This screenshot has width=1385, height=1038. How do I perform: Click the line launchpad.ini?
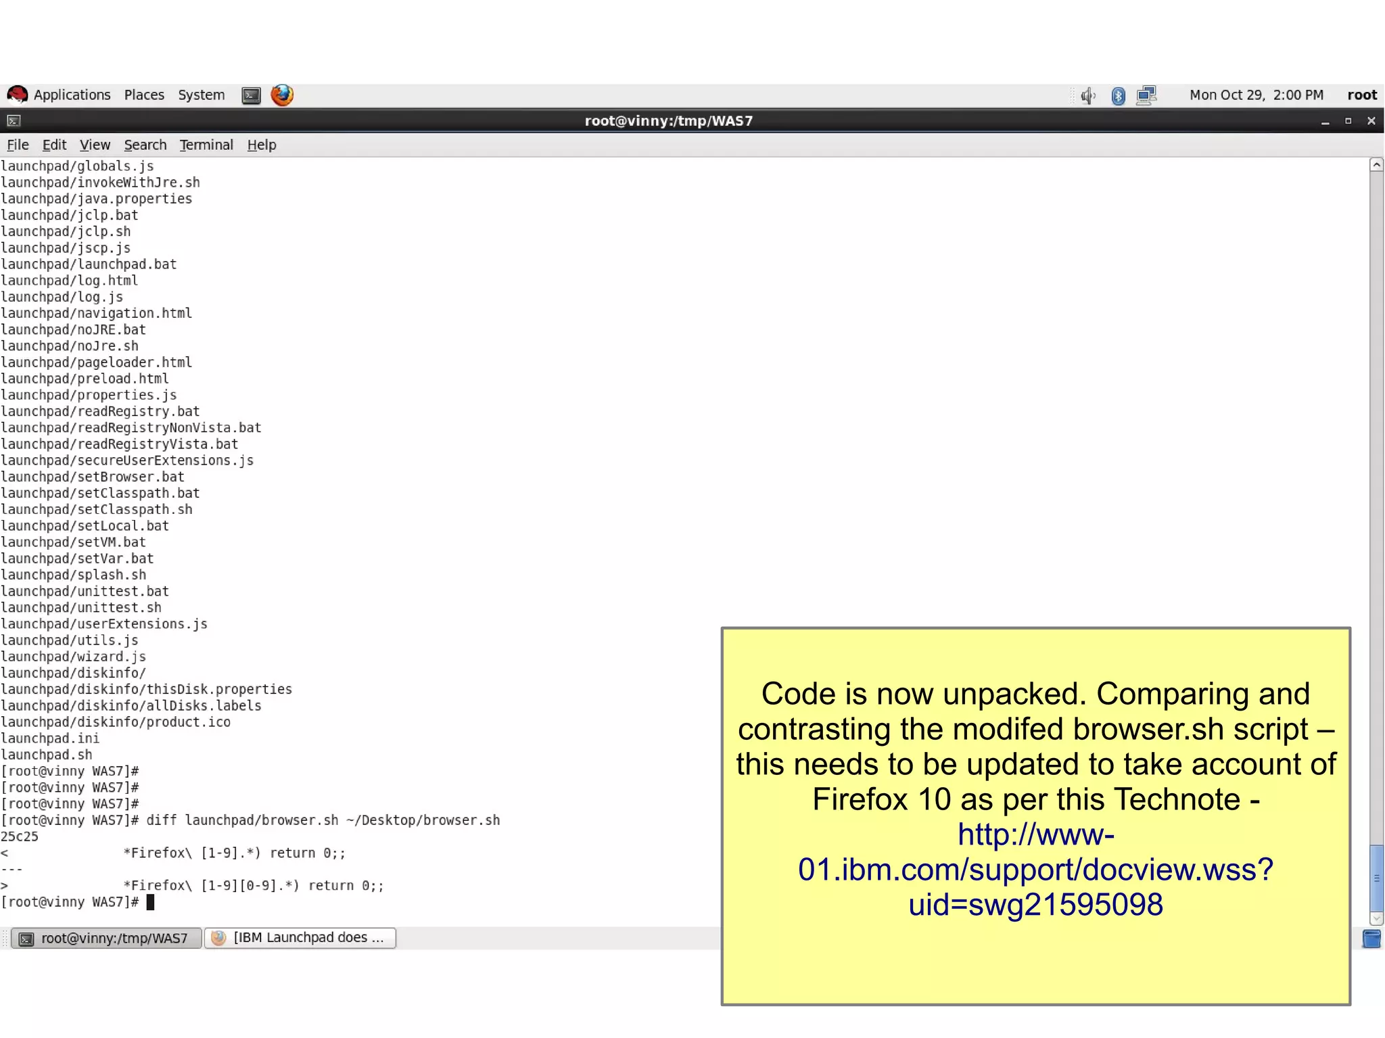50,738
